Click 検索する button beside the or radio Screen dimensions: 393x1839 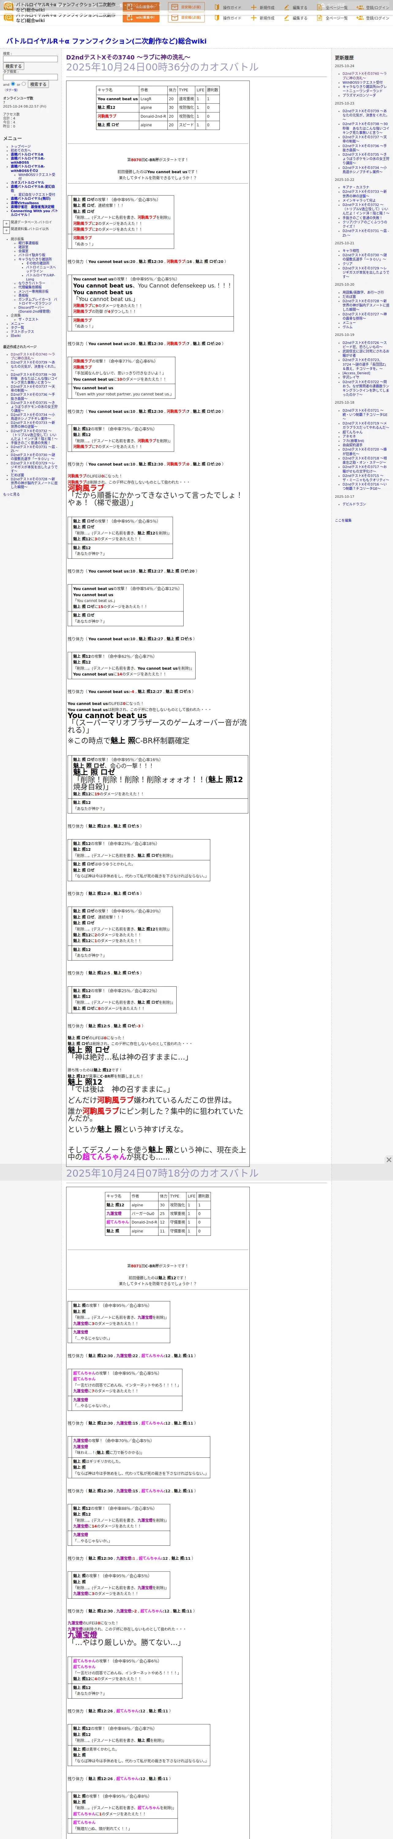click(39, 84)
